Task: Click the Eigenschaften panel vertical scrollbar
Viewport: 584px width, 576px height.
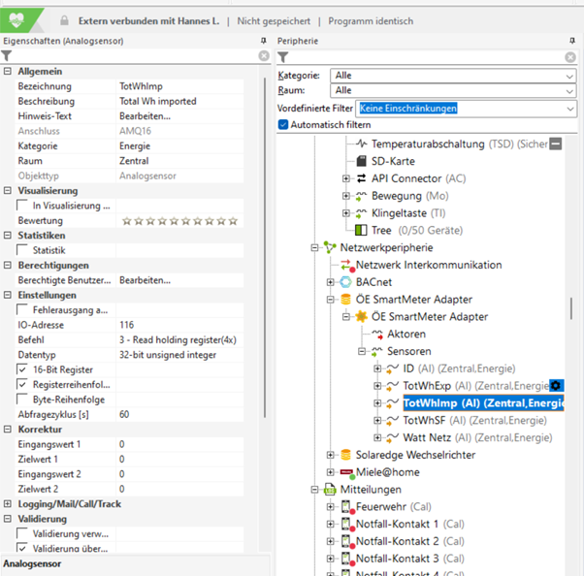Action: [265, 247]
